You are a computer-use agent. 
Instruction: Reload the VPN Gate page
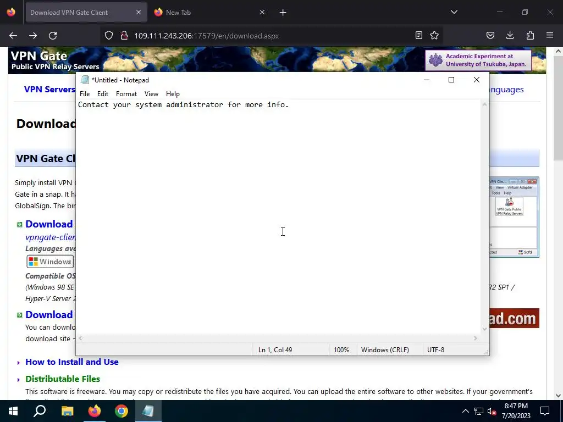point(53,36)
